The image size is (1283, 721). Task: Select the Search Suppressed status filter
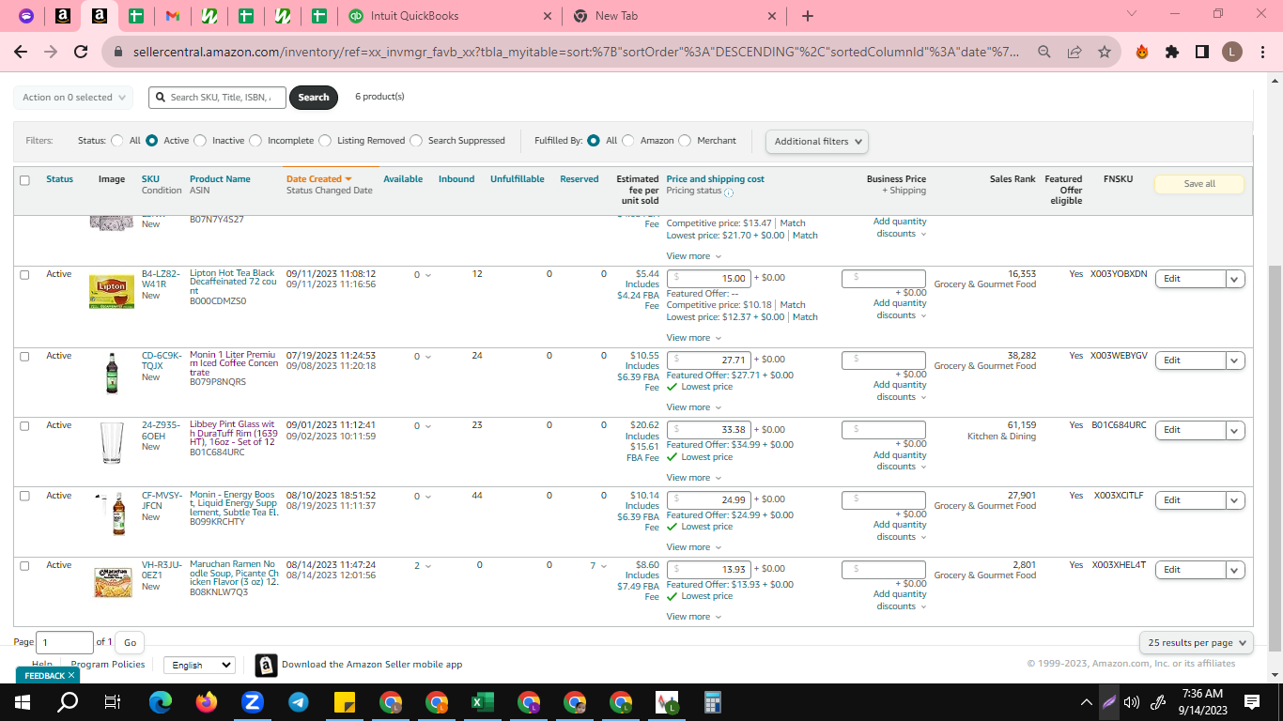(x=416, y=141)
